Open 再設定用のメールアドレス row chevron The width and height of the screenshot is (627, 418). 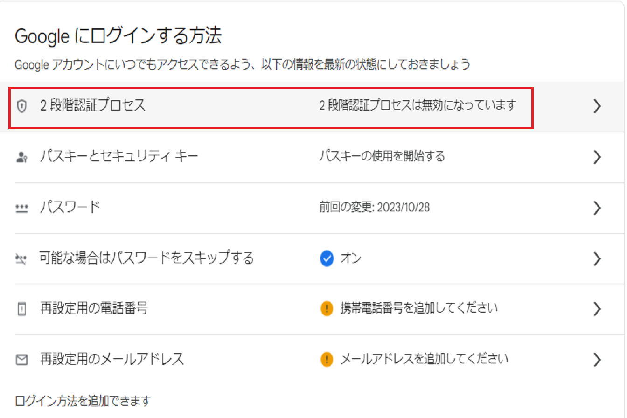pos(597,360)
